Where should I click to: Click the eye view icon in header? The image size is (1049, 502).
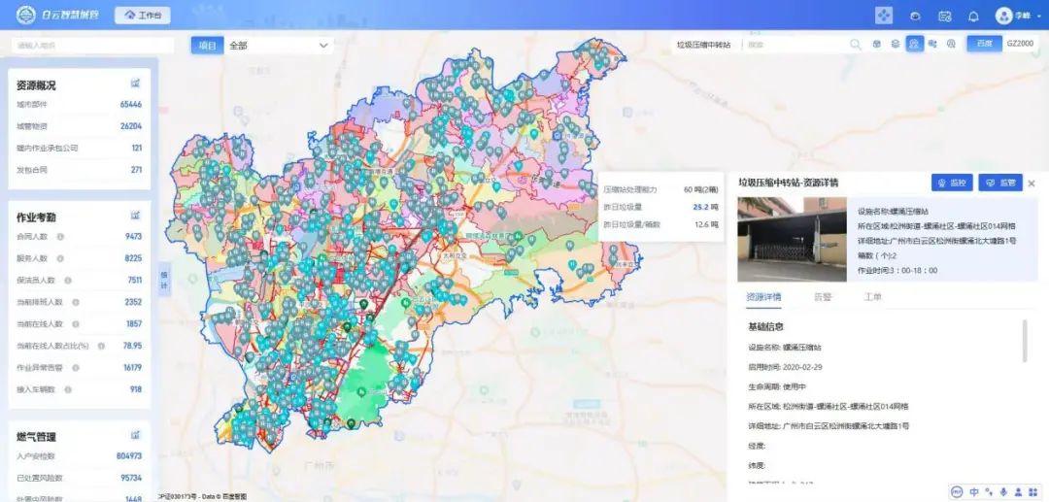(914, 16)
